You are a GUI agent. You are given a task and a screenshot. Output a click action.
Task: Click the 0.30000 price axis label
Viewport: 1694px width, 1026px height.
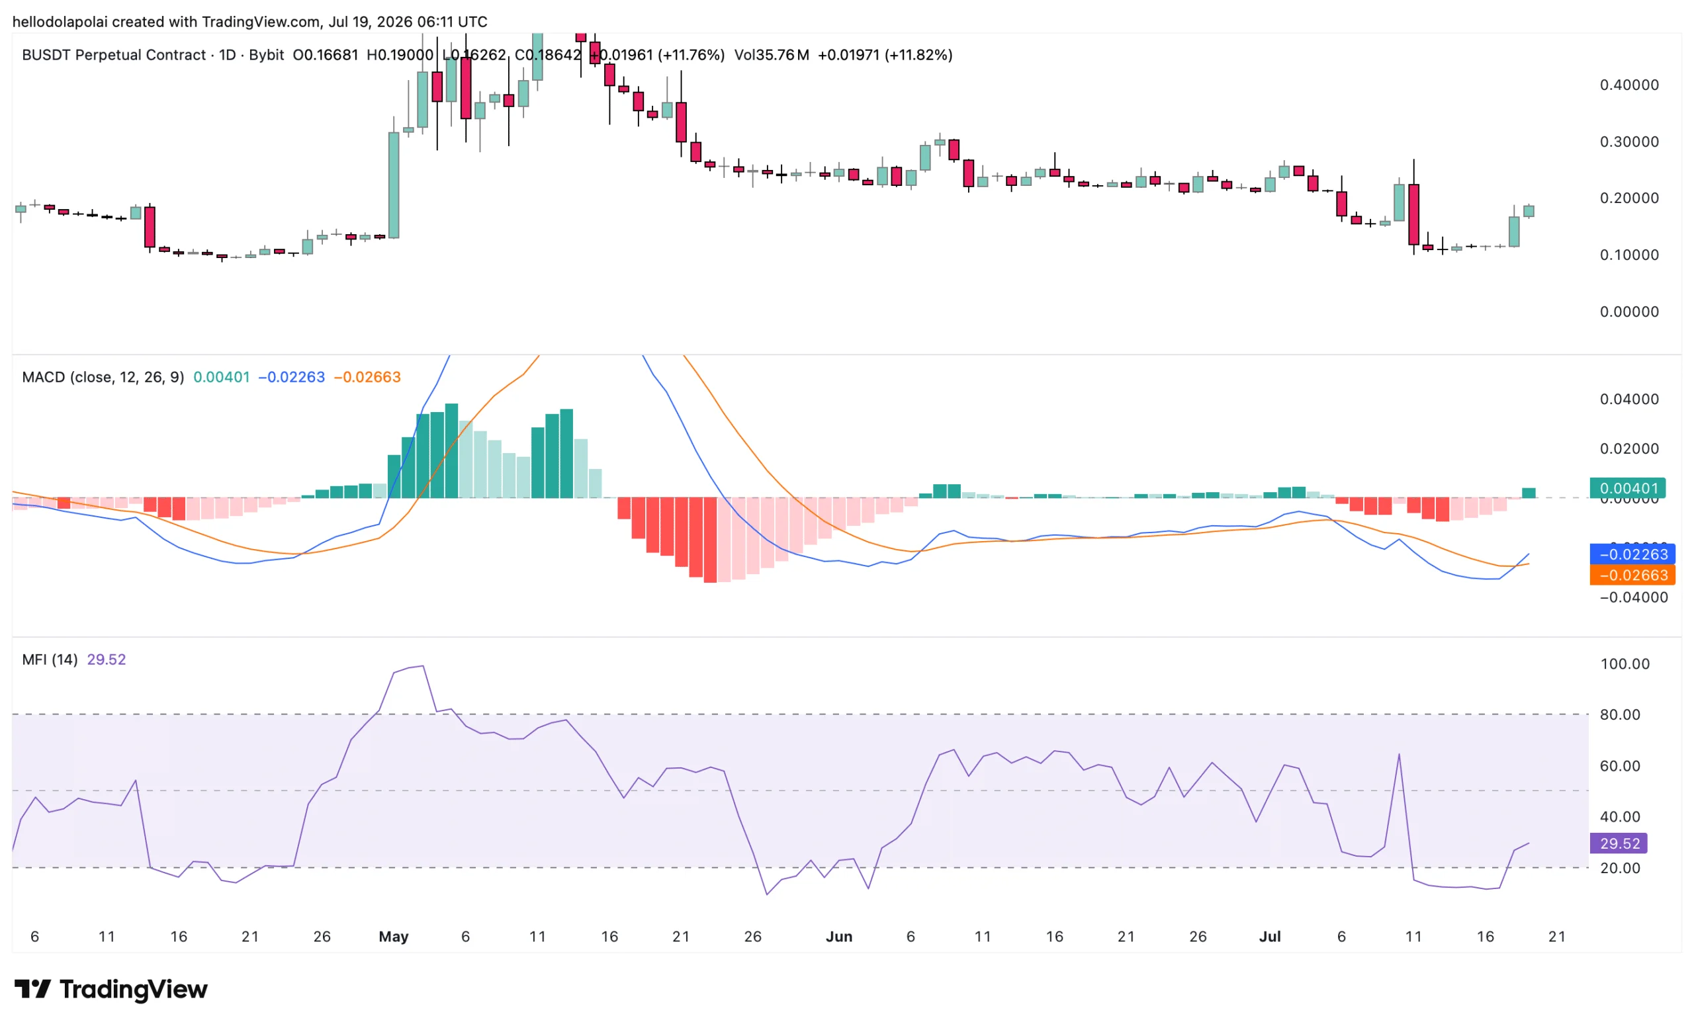(x=1629, y=142)
